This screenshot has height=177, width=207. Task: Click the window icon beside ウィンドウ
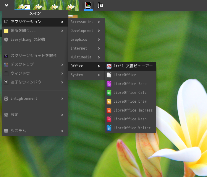pyautogui.click(x=6, y=73)
